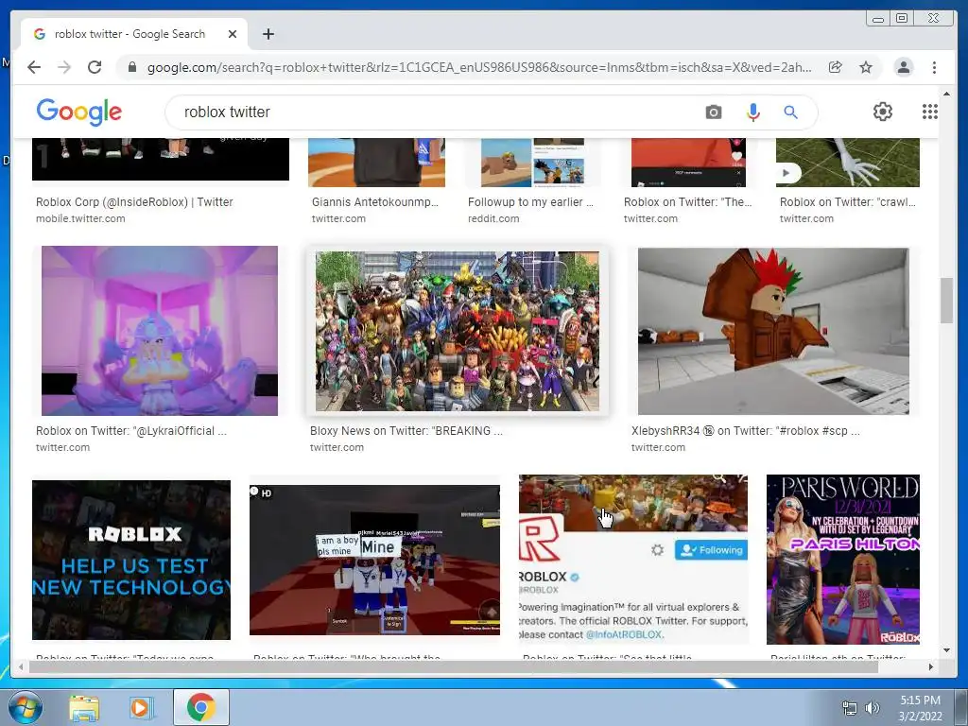The width and height of the screenshot is (968, 726).
Task: Click the horizontal scroll right arrow
Action: point(931,666)
